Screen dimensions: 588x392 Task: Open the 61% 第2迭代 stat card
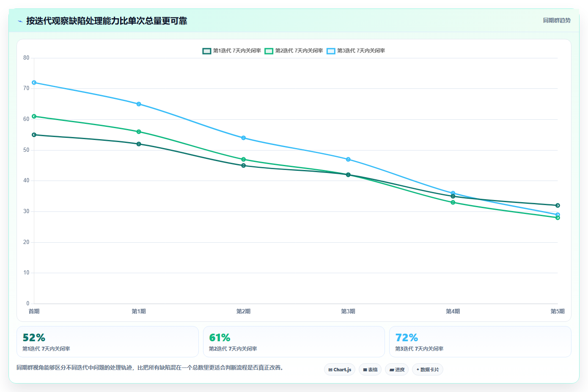[x=294, y=342]
